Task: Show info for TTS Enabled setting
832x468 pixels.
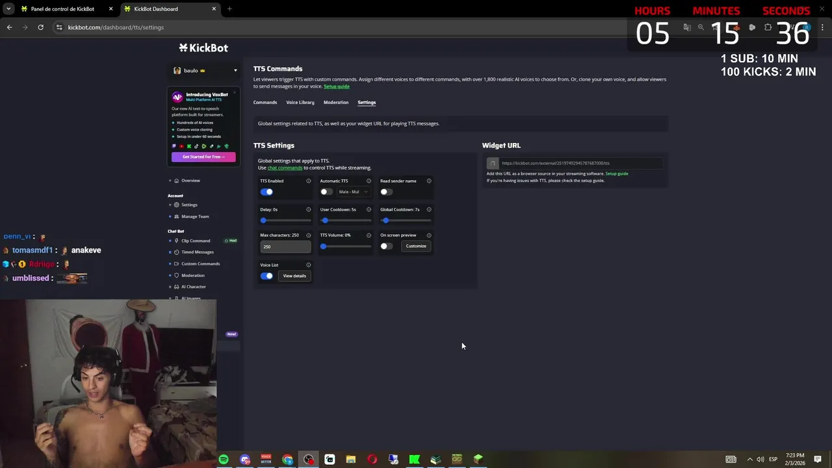Action: (309, 181)
